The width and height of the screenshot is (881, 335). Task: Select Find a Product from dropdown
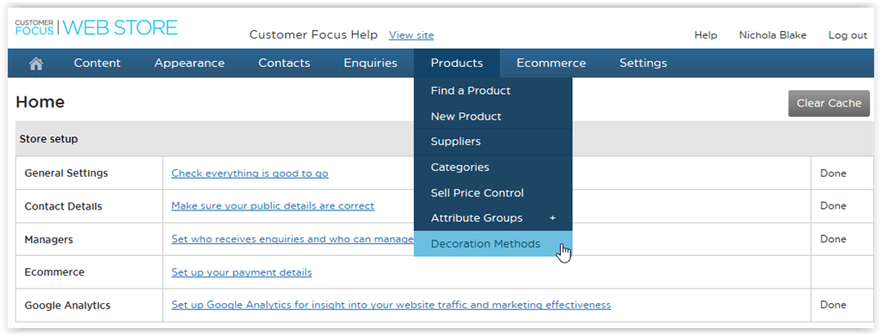493,90
